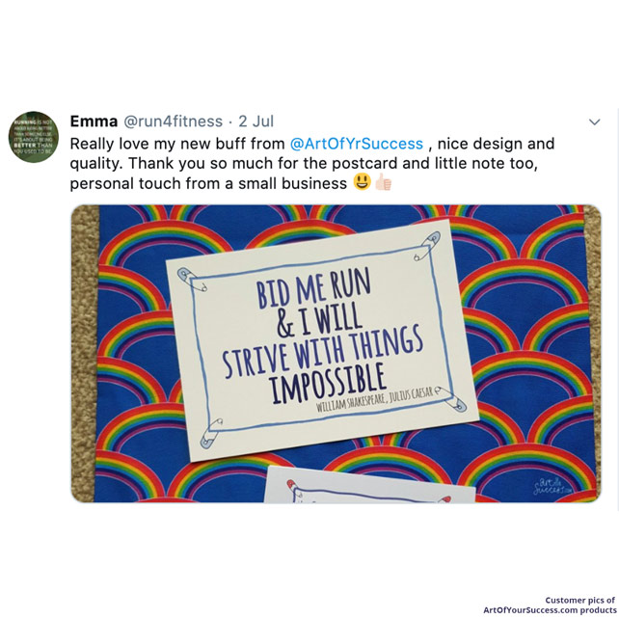Select the partially visible second postcard

[x=370, y=485]
